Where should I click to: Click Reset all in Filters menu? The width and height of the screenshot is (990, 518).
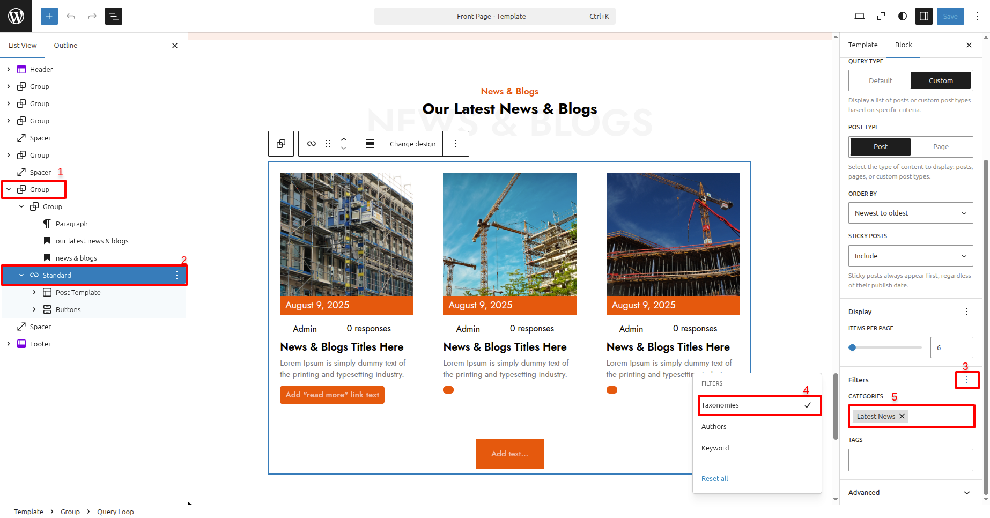[714, 479]
